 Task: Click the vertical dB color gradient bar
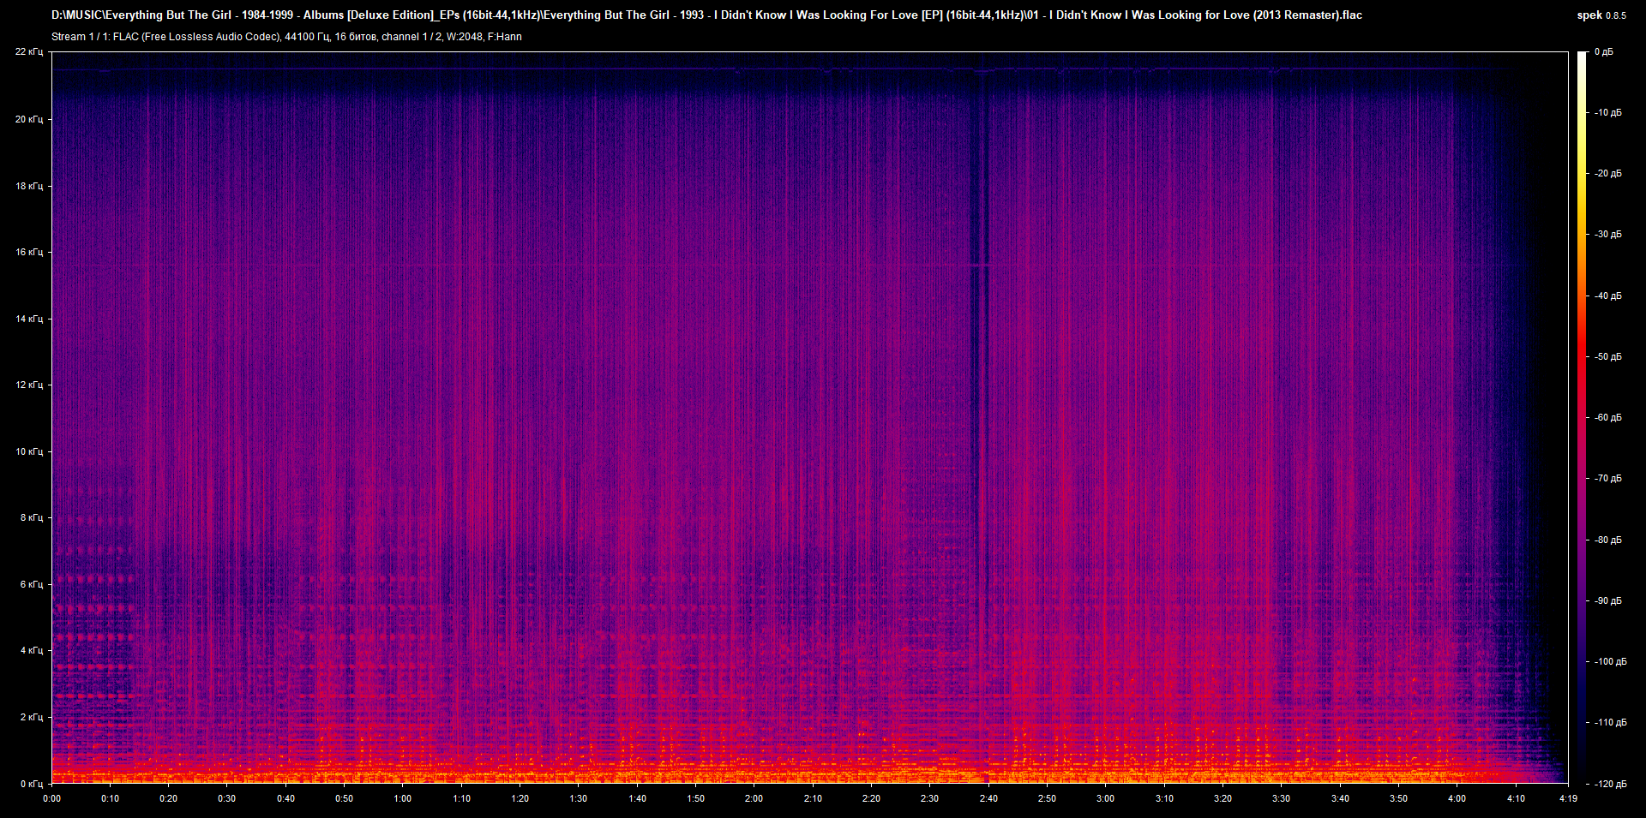[x=1582, y=417]
